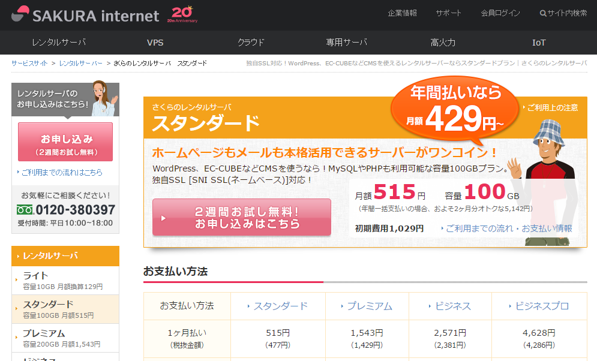Click the operator woman illustration
The width and height of the screenshot is (597, 361).
[x=104, y=98]
